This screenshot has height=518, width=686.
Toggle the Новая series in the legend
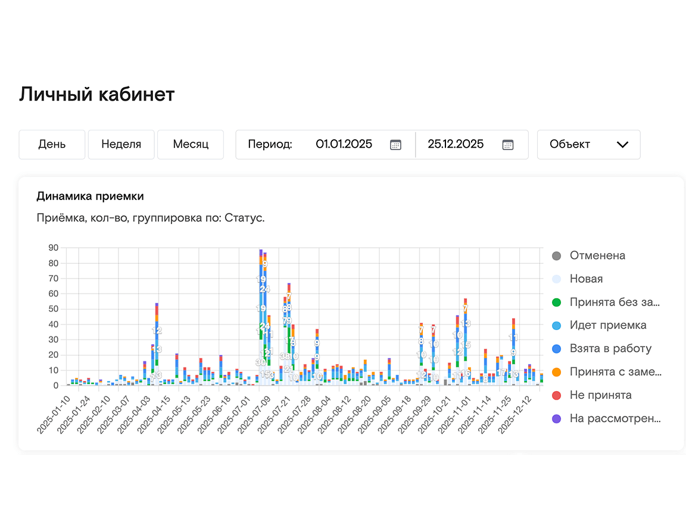tap(586, 279)
